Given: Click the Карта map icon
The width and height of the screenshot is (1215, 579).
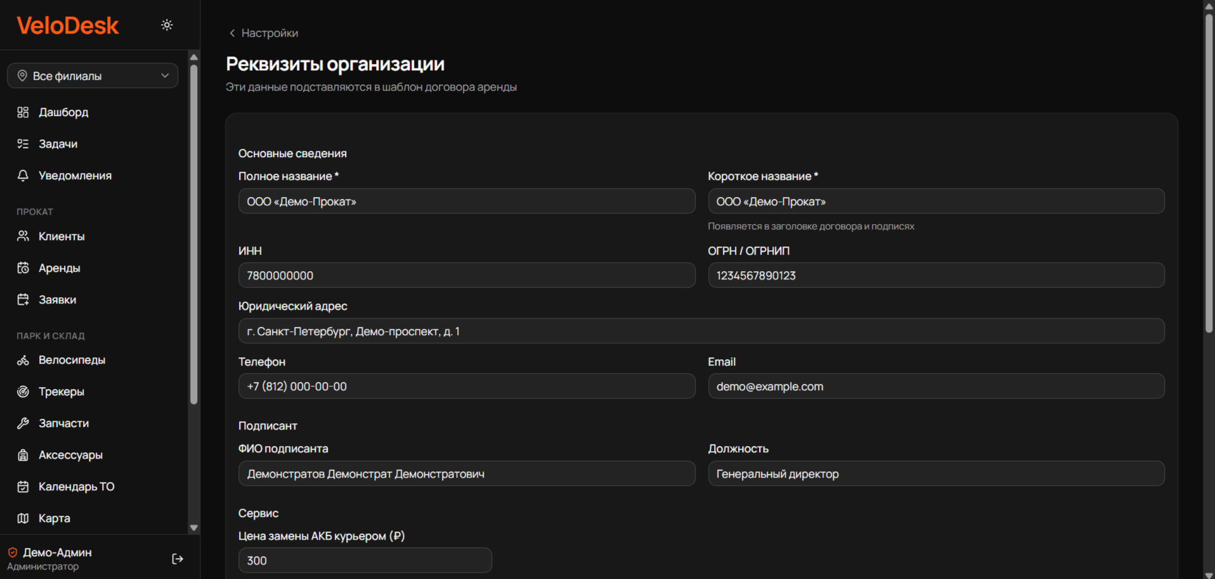Looking at the screenshot, I should [23, 518].
